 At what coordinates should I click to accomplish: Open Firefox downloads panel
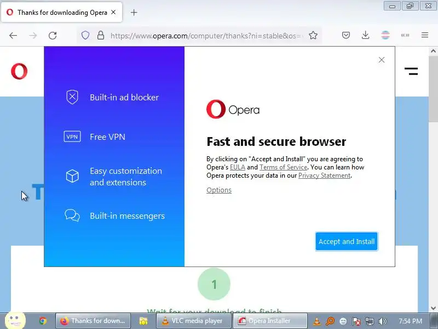pos(365,35)
